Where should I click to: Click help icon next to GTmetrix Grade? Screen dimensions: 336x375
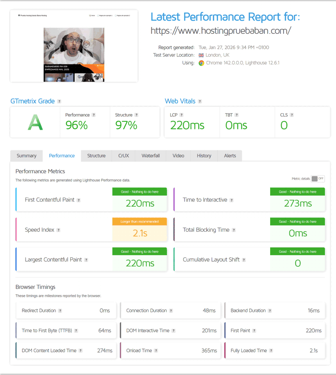pyautogui.click(x=59, y=101)
